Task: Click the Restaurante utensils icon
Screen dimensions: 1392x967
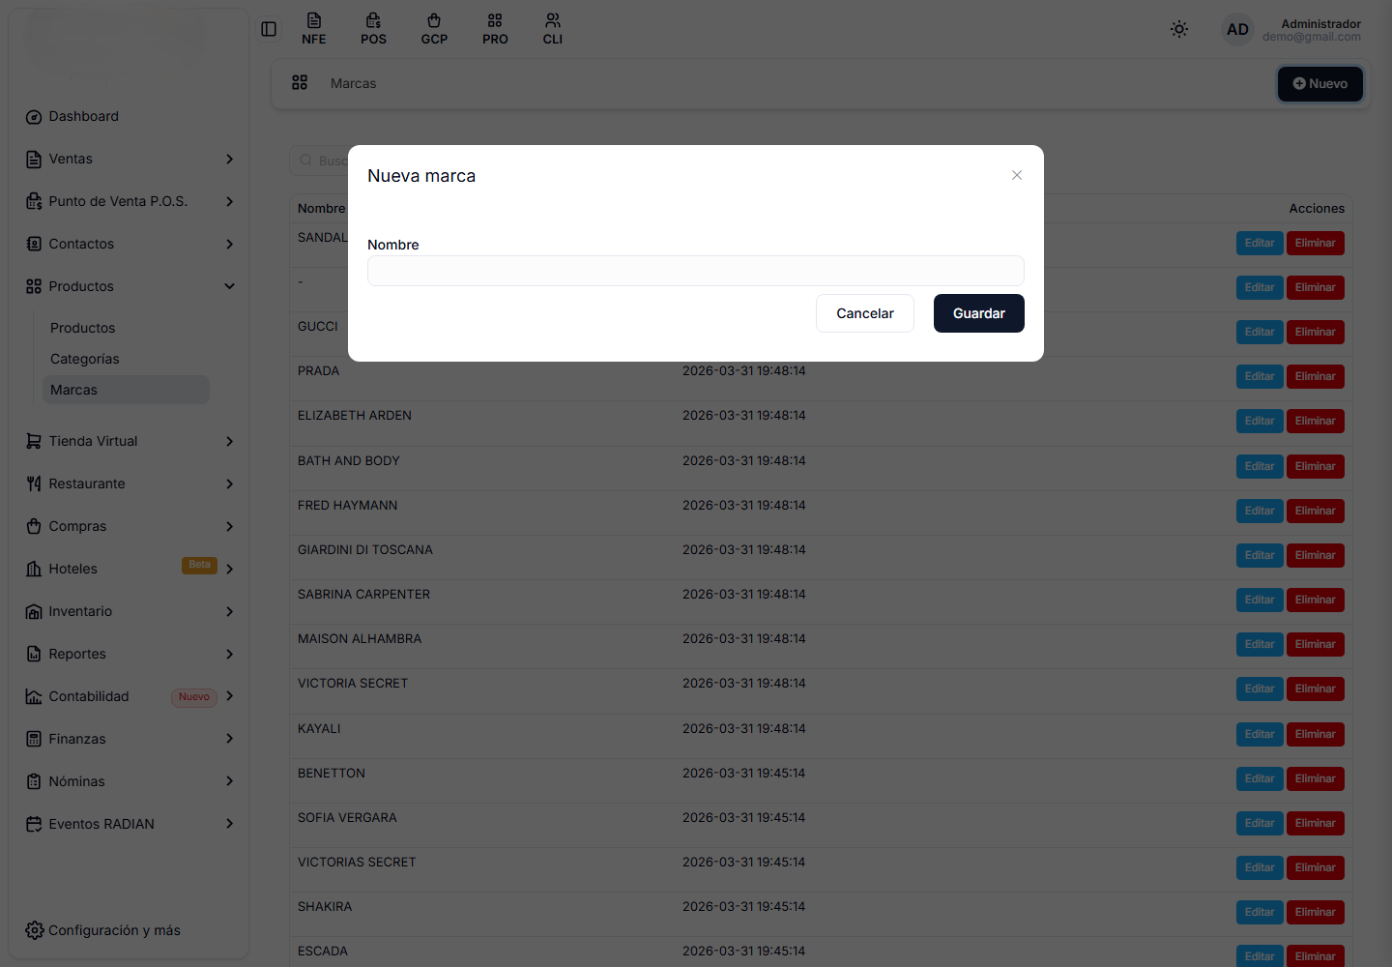Action: (34, 483)
